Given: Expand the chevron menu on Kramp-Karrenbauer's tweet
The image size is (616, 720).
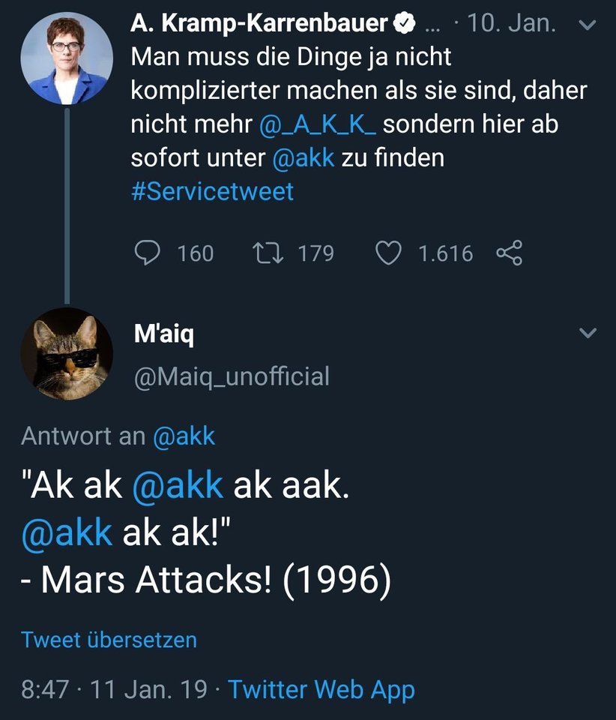Looking at the screenshot, I should tap(588, 25).
